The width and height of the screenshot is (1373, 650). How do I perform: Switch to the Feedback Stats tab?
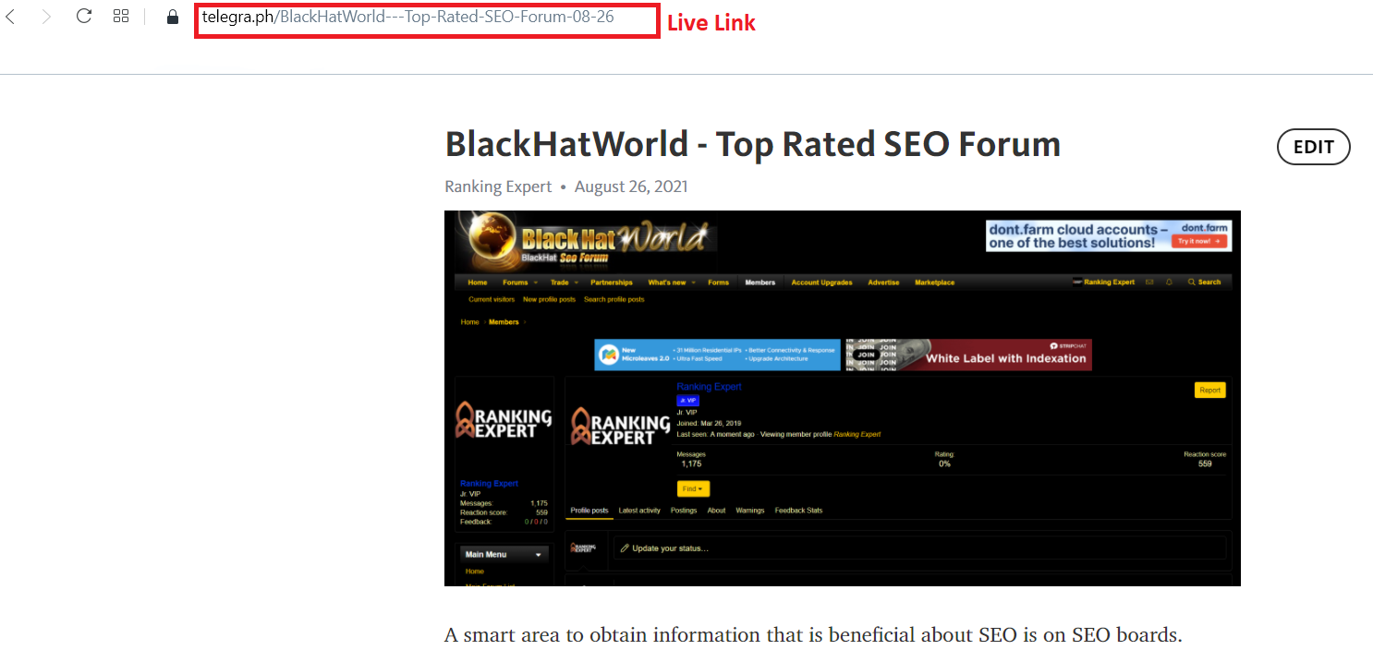click(798, 511)
